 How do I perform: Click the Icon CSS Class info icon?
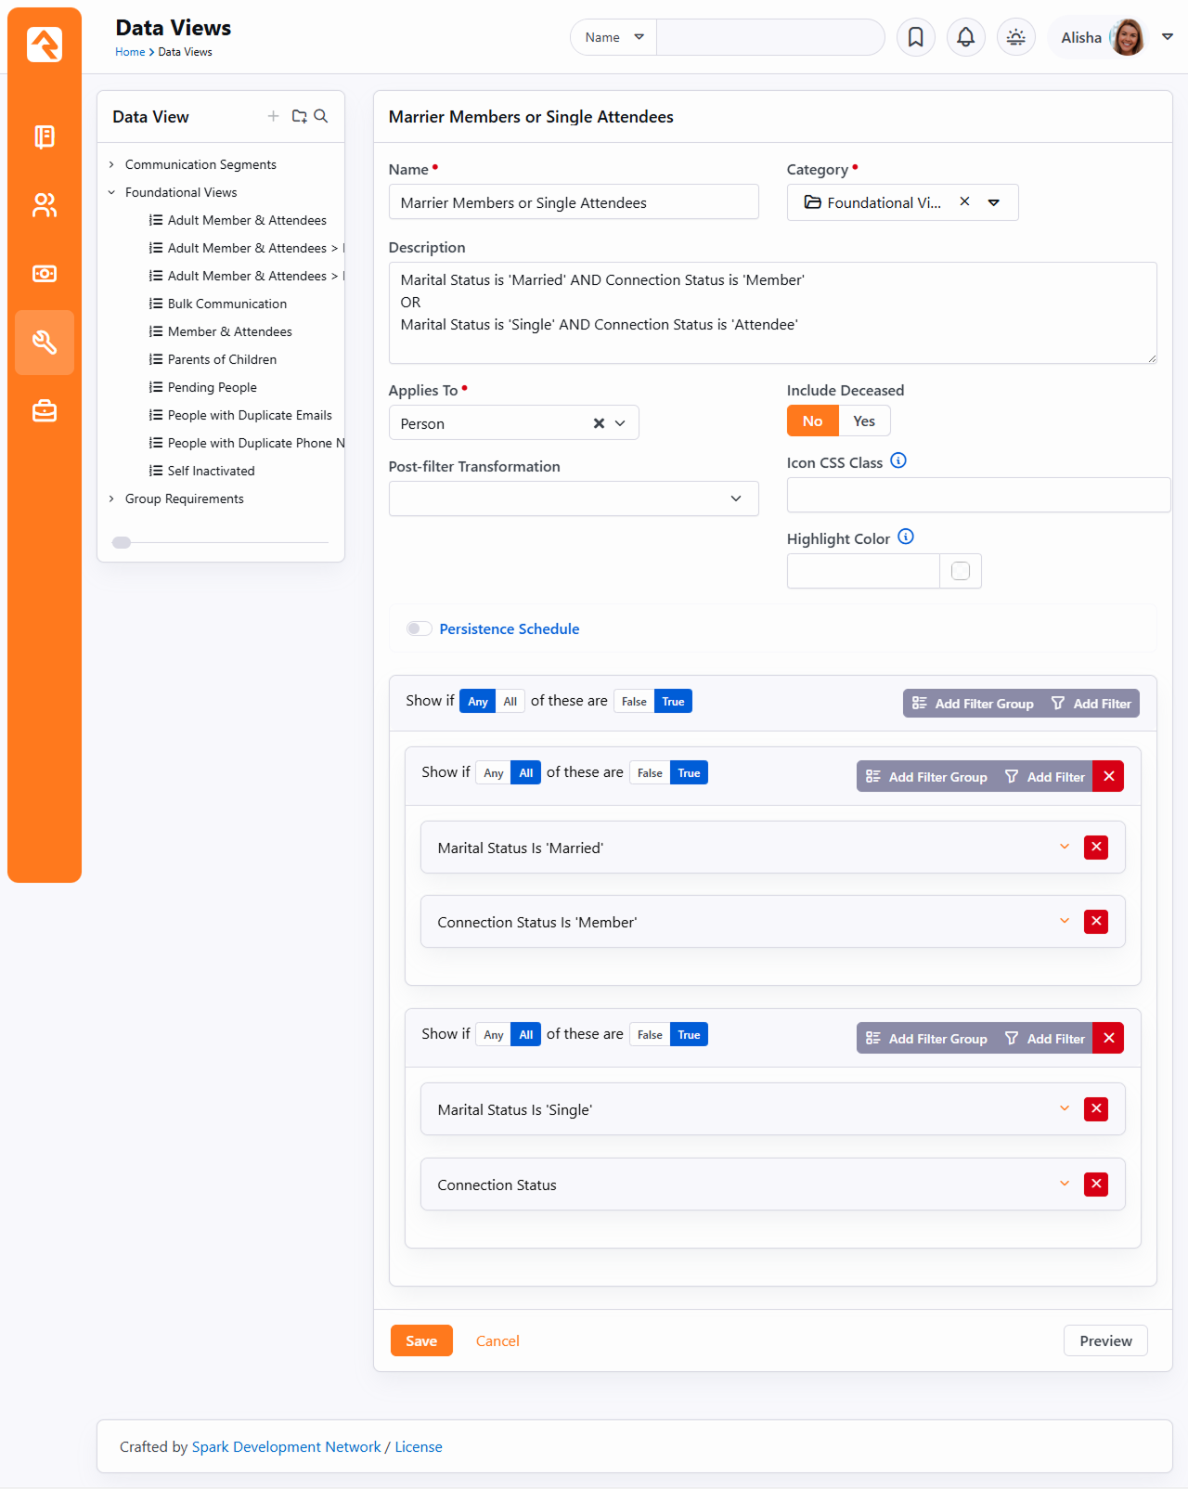click(897, 461)
